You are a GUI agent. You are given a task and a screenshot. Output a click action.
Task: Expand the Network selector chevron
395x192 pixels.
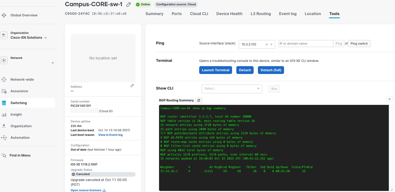pos(53,63)
